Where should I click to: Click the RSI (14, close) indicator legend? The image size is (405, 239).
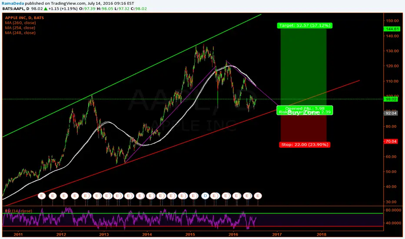[x=18, y=211]
